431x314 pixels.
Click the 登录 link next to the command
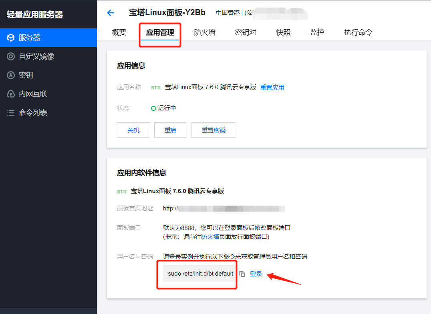[x=256, y=274]
